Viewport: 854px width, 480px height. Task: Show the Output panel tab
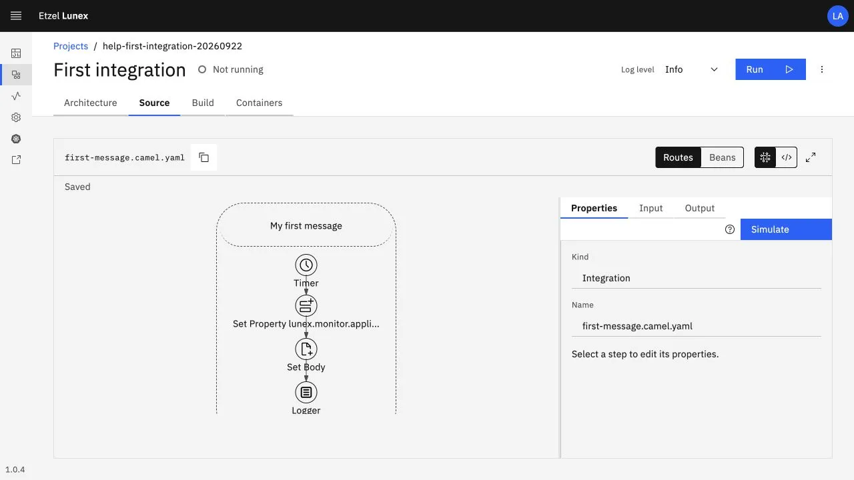(x=700, y=208)
